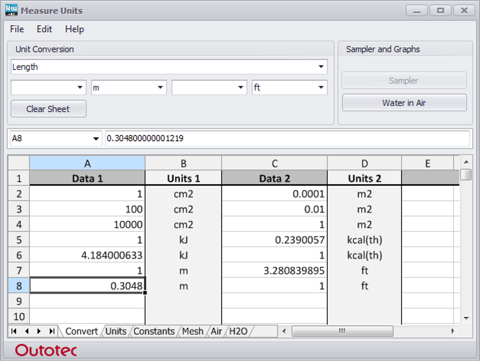Select column C header
This screenshot has height=361, width=480.
tap(275, 163)
